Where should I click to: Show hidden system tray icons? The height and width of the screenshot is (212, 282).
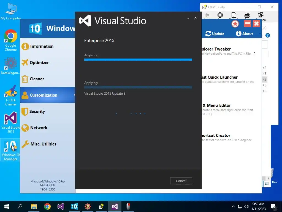pyautogui.click(x=233, y=206)
